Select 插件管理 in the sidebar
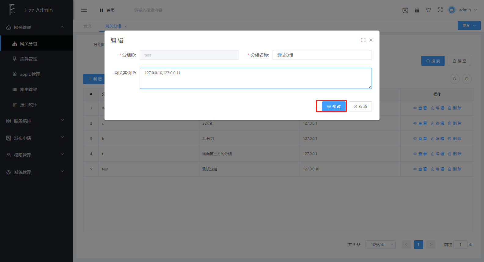This screenshot has width=484, height=262. 29,59
